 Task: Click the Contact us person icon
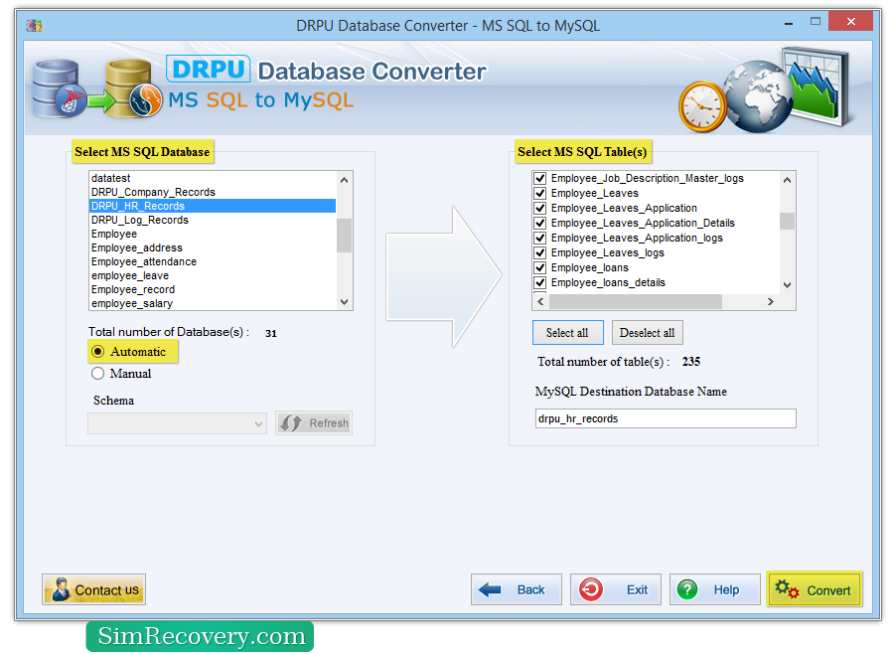(61, 589)
